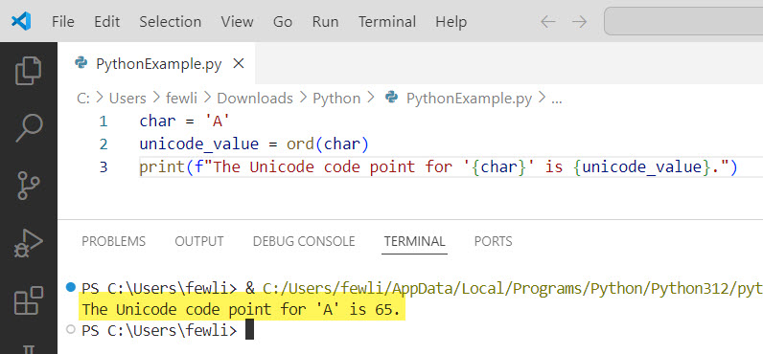Open the Explorer view in activity bar
Screen dimensions: 763x354
(x=28, y=71)
